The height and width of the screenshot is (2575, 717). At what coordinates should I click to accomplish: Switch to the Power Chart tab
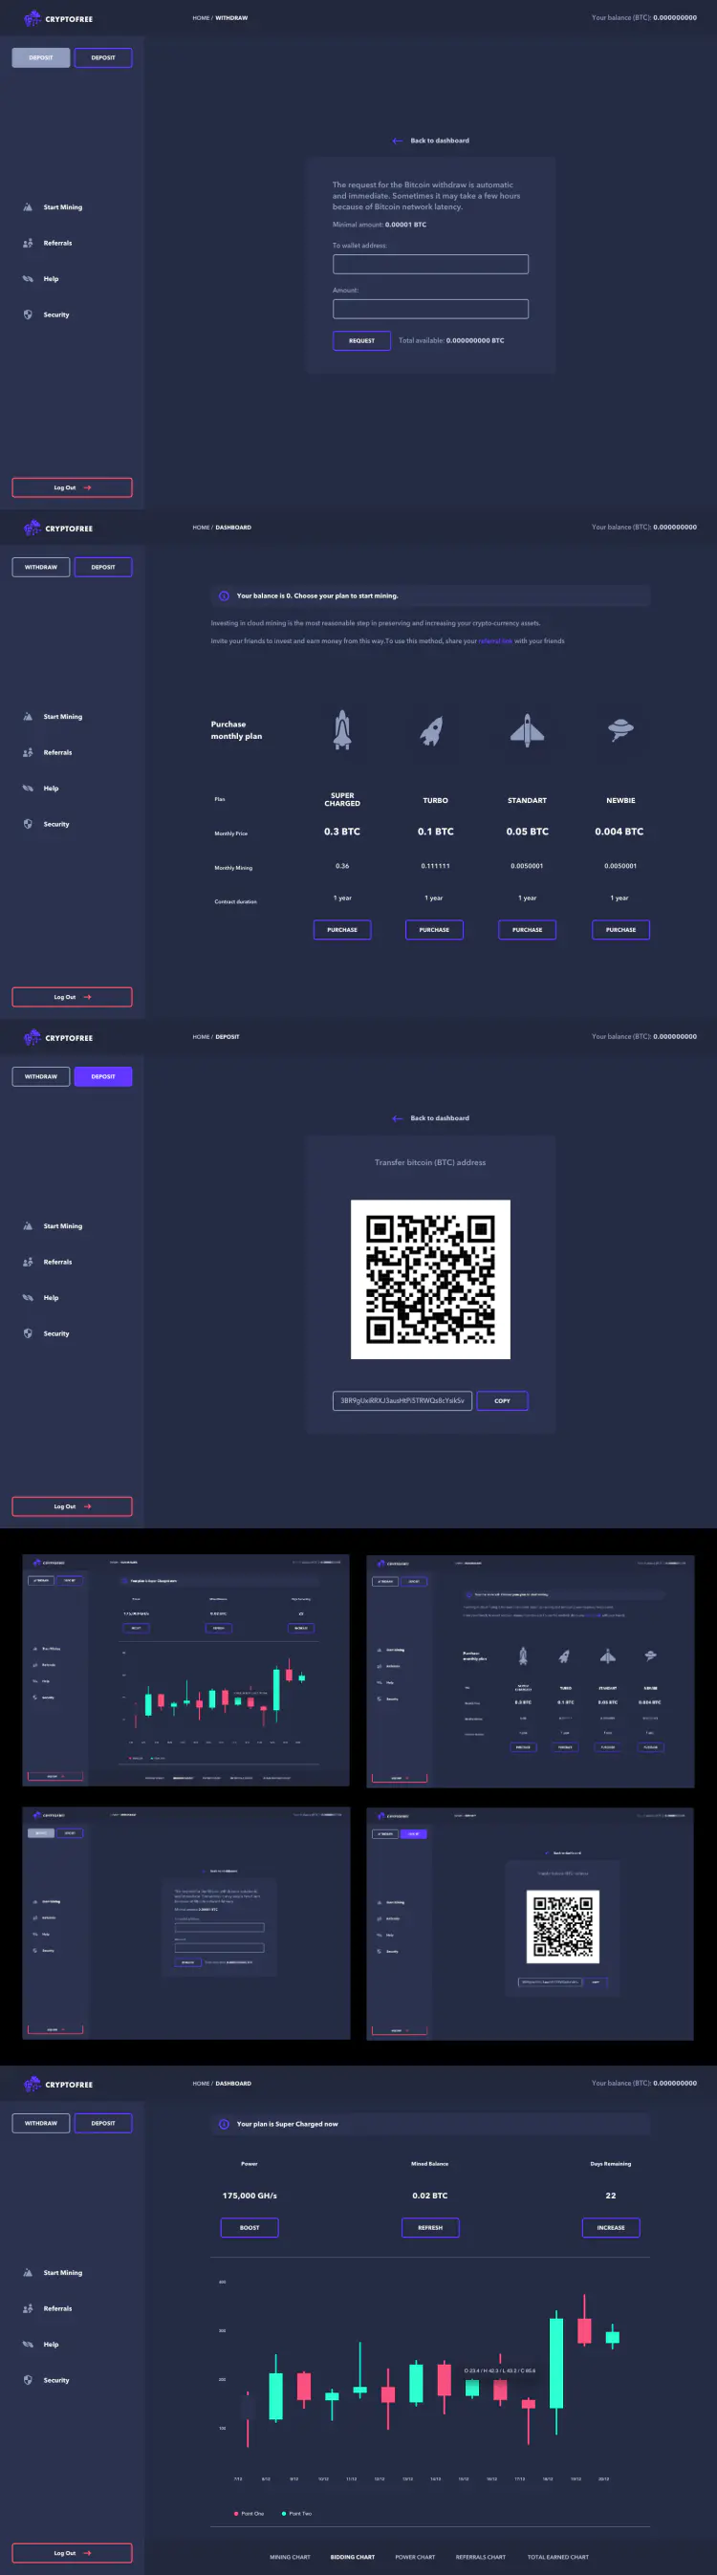pos(415,2557)
